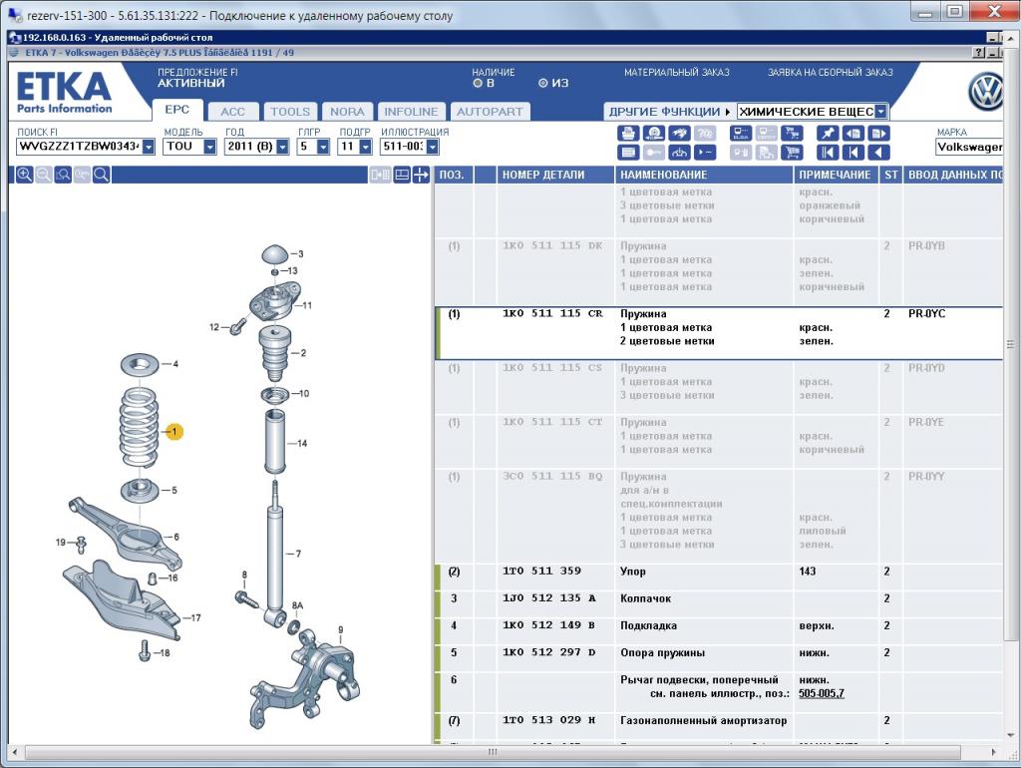Click the ПРИМЕЧАНИЕ column header
The image size is (1021, 768).
pyautogui.click(x=837, y=175)
